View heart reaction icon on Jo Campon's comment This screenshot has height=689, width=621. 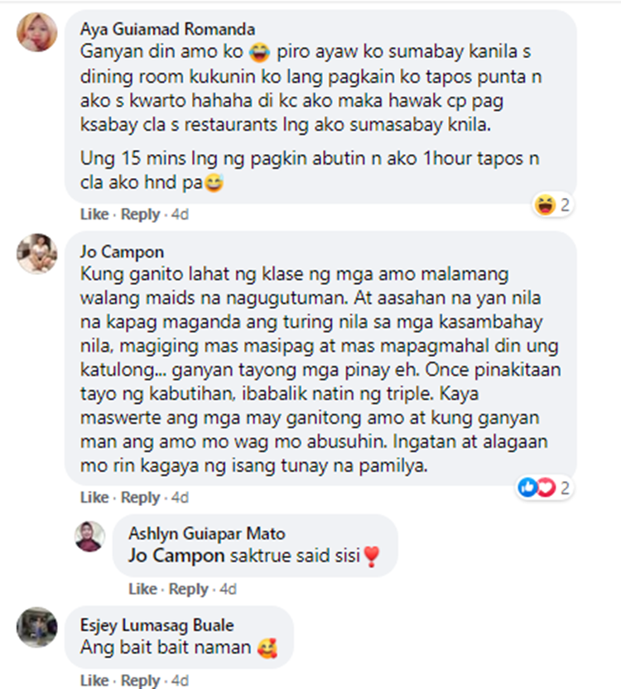click(x=546, y=488)
